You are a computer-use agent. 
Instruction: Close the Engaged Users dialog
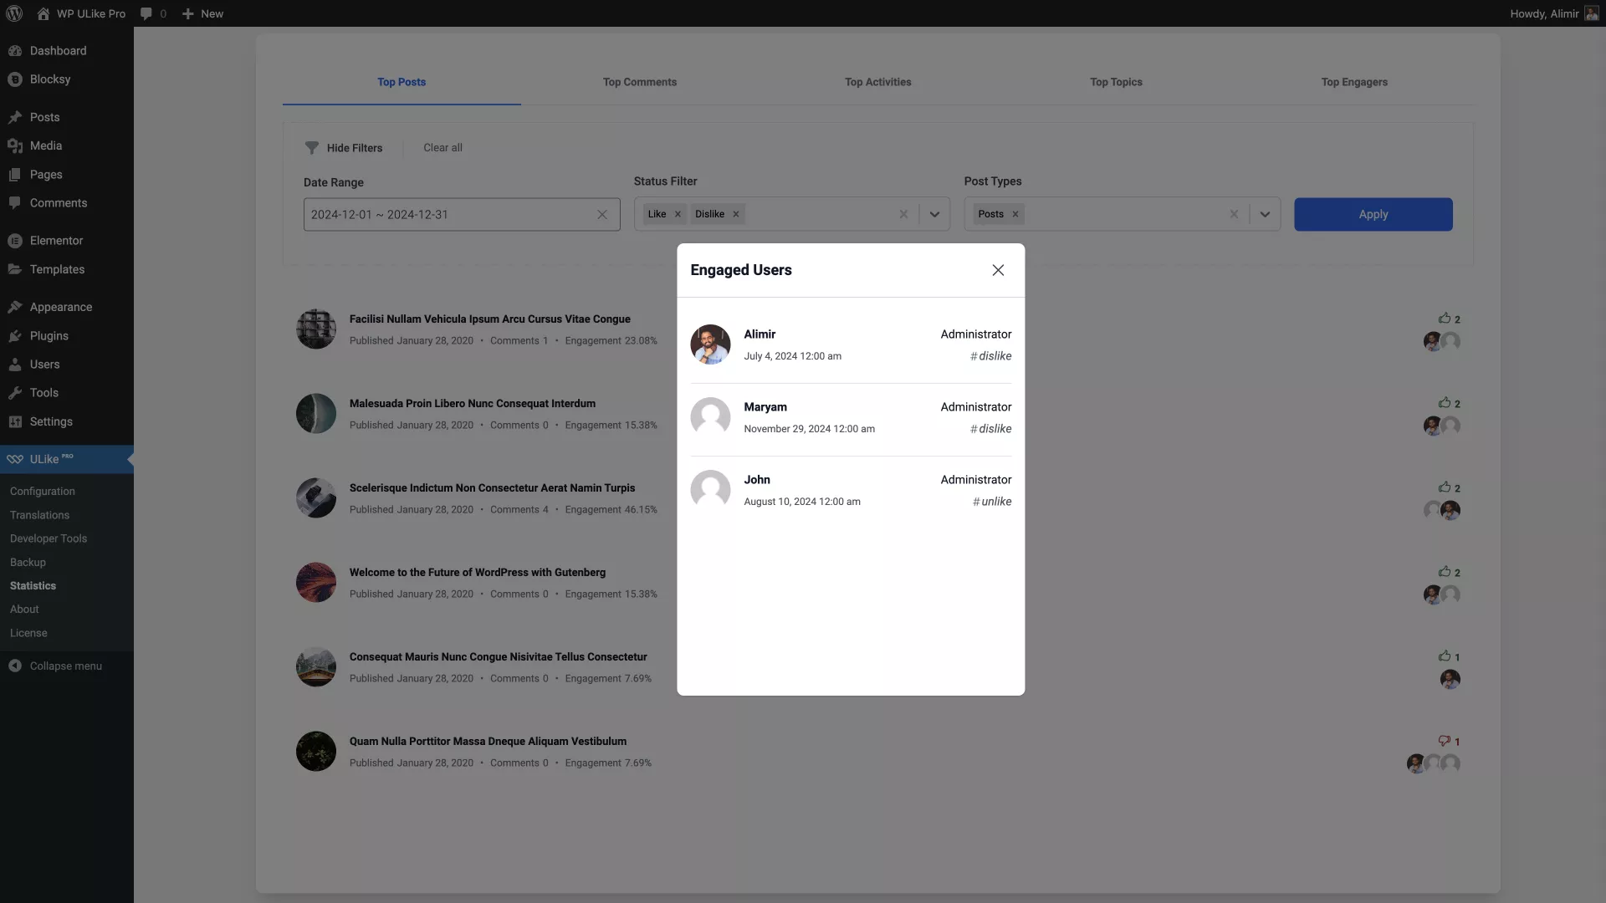998,270
